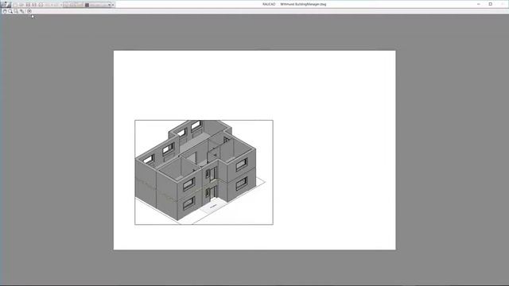Click the first print preview toolbar icon
The image size is (509, 286).
(5, 11)
